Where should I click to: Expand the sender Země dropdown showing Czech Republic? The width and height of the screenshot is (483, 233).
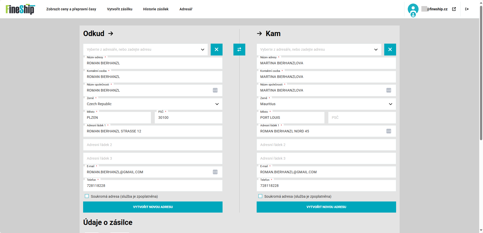[217, 104]
